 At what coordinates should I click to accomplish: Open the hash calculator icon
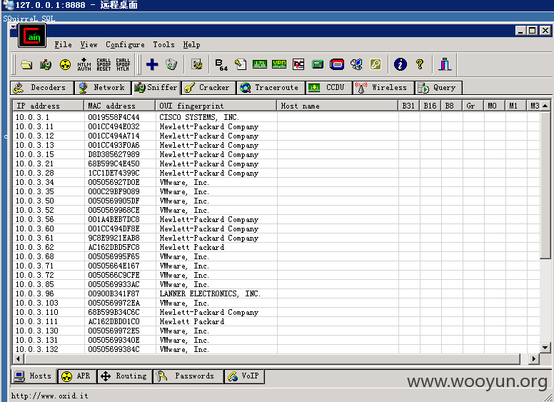(x=318, y=65)
